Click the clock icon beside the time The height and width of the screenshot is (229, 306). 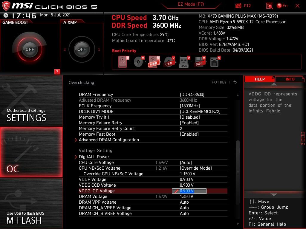tap(6, 15)
